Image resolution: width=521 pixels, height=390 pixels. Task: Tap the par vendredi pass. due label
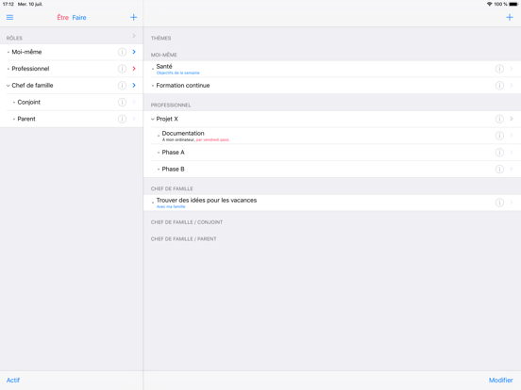coord(212,140)
